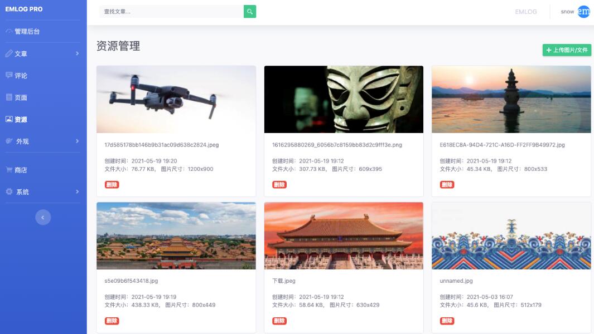Click the drone photo thumbnail
The height and width of the screenshot is (334, 594).
tap(176, 99)
